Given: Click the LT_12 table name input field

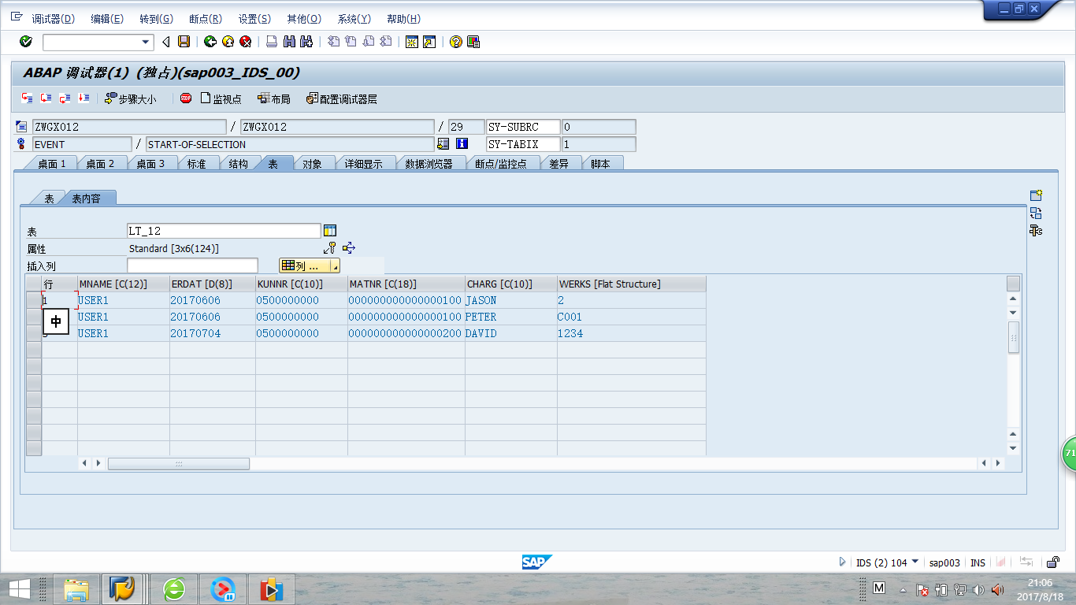Looking at the screenshot, I should pyautogui.click(x=224, y=231).
